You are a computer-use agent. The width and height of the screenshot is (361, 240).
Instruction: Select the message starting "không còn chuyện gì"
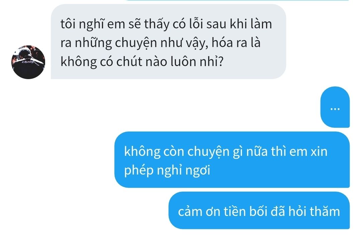point(232,160)
